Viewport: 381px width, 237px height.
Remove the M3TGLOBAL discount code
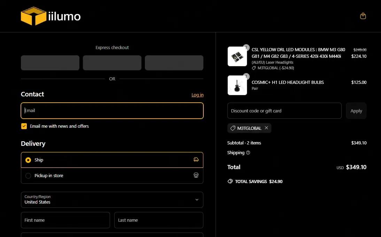[266, 128]
